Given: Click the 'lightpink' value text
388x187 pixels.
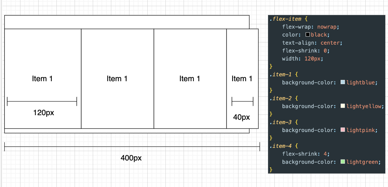Looking at the screenshot, I should click(360, 130).
